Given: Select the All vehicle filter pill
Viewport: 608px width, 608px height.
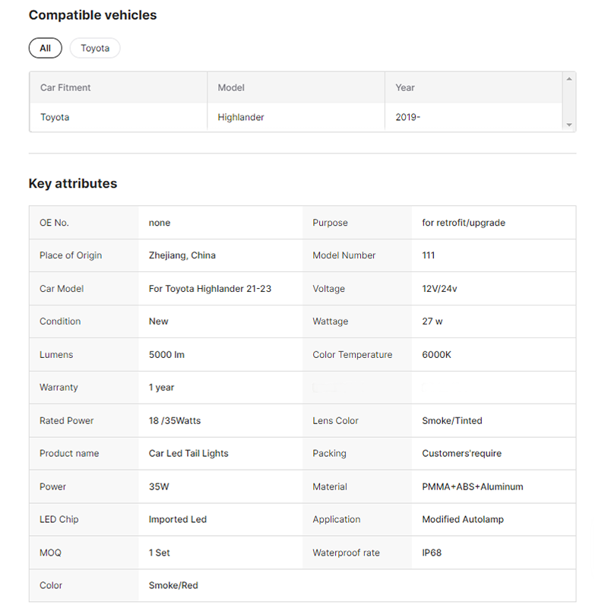Looking at the screenshot, I should pyautogui.click(x=45, y=48).
